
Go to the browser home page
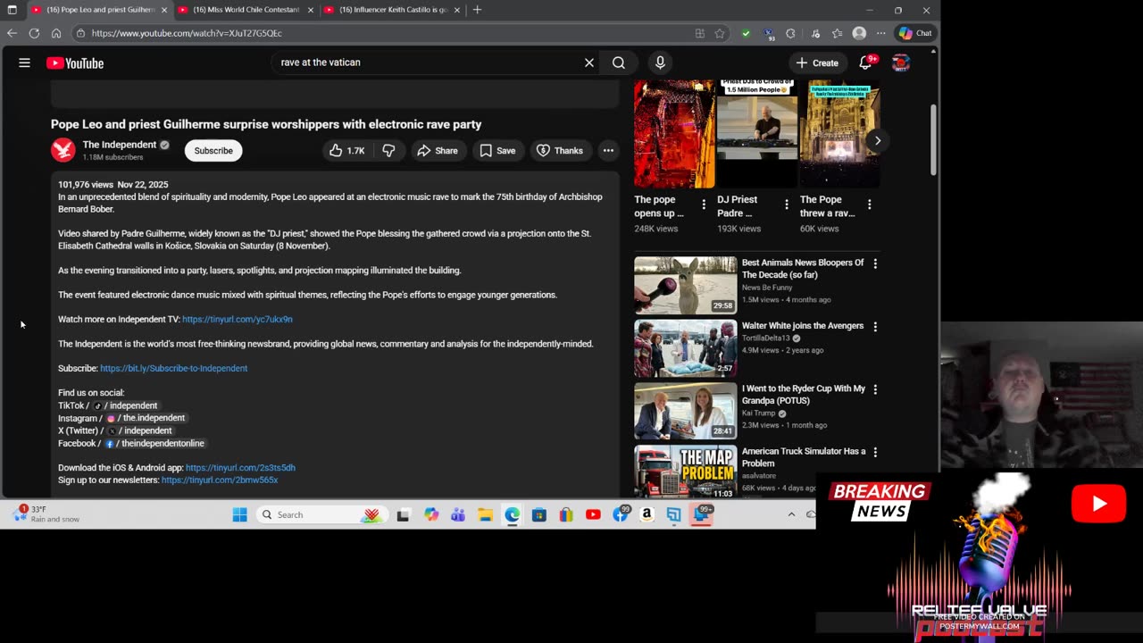coord(55,33)
